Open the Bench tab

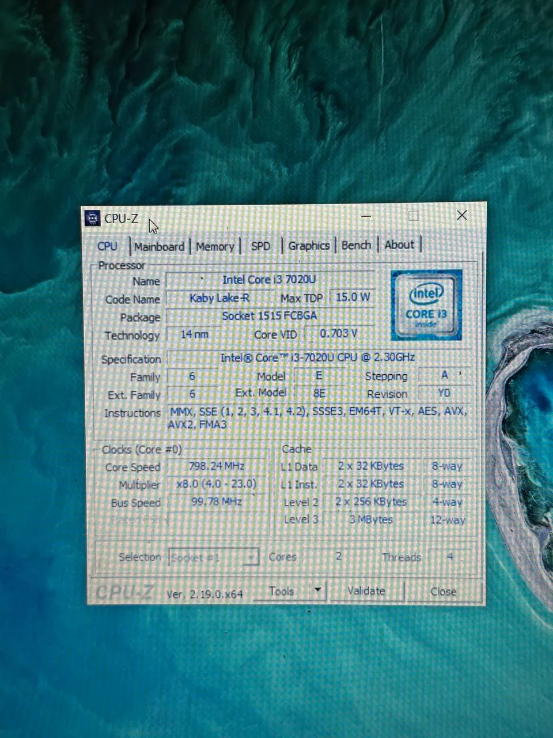coord(356,244)
